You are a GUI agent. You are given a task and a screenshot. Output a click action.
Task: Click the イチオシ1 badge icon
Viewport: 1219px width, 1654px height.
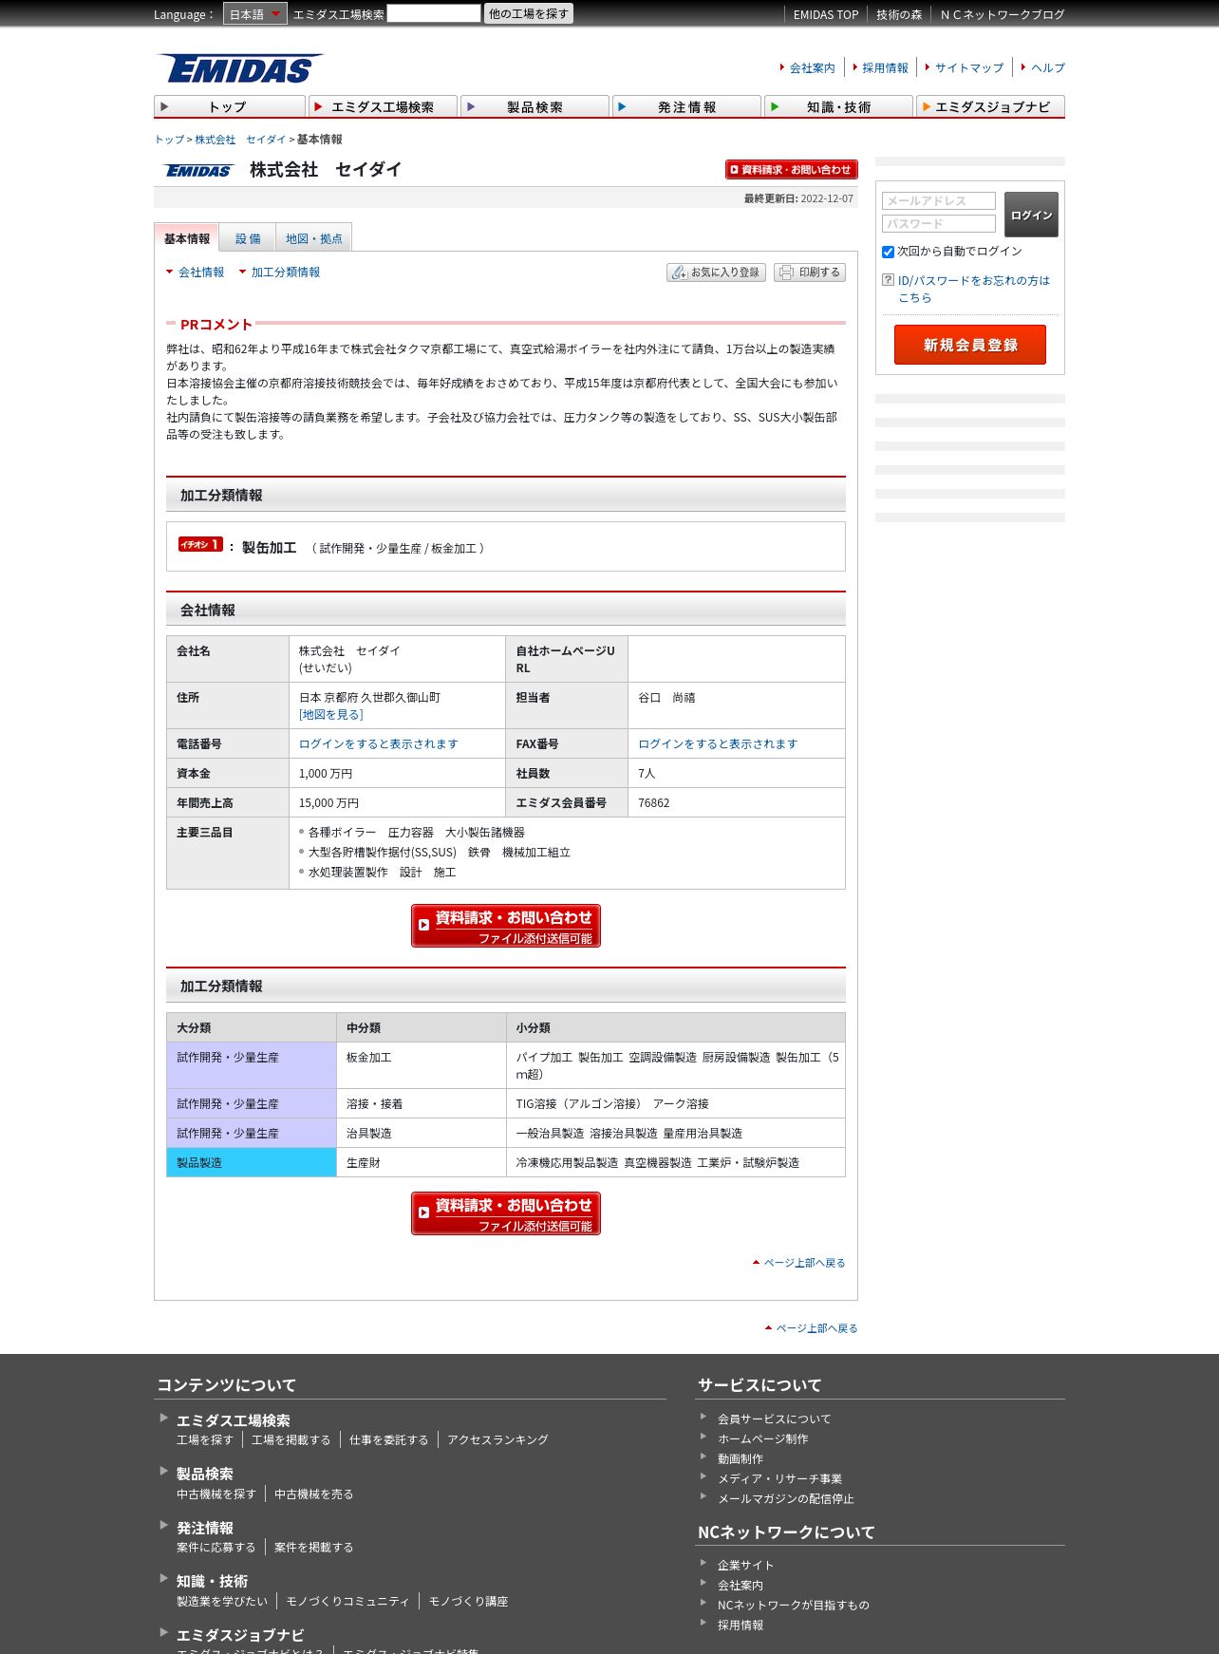(x=200, y=545)
